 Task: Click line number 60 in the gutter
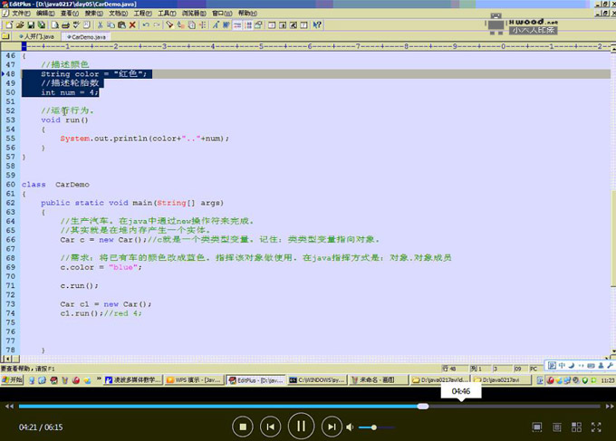point(11,185)
